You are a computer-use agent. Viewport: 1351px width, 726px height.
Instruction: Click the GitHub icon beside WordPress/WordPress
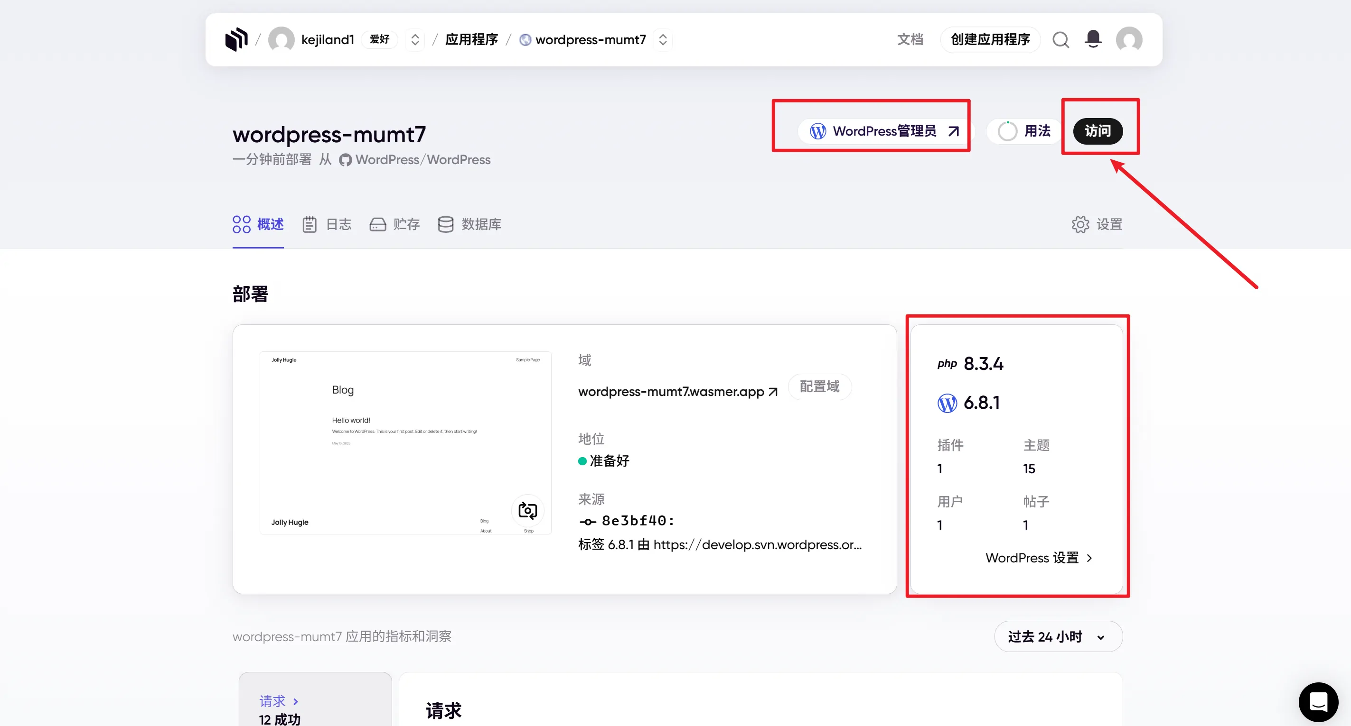coord(345,160)
